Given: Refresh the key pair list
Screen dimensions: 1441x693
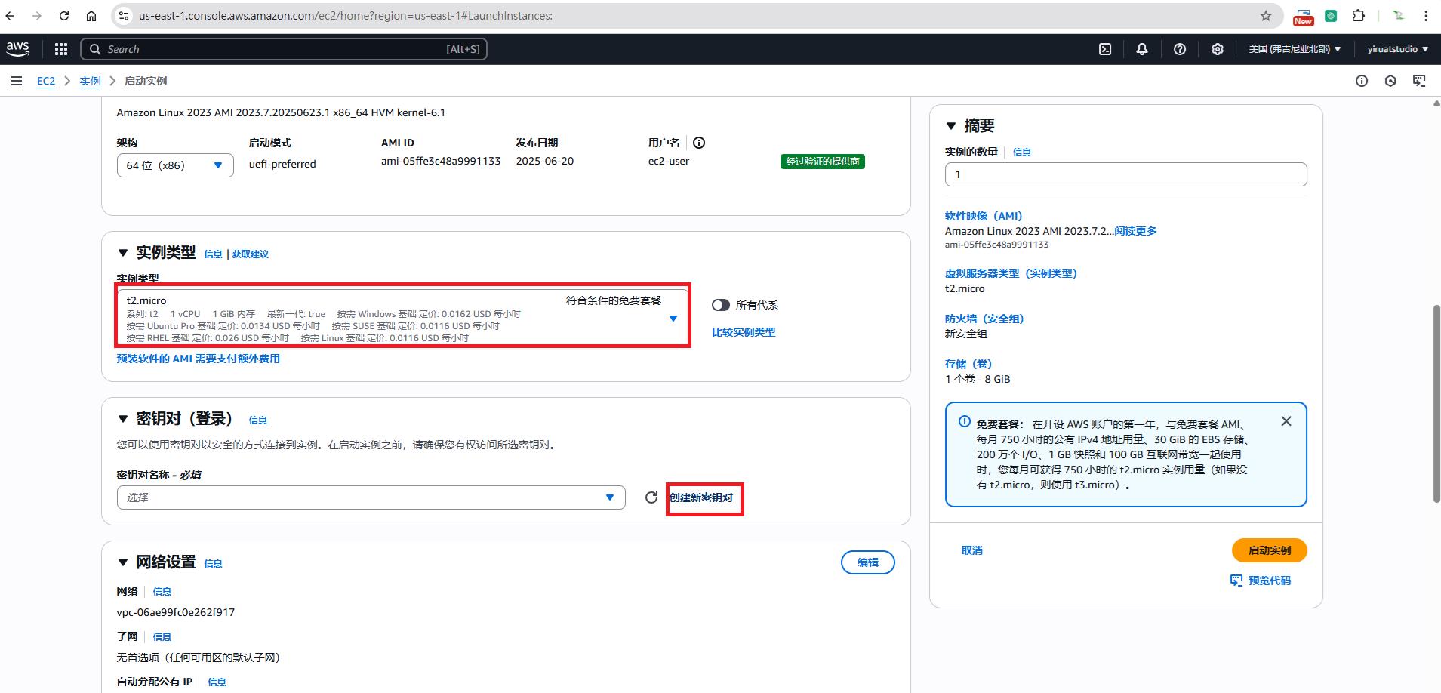Looking at the screenshot, I should point(651,497).
